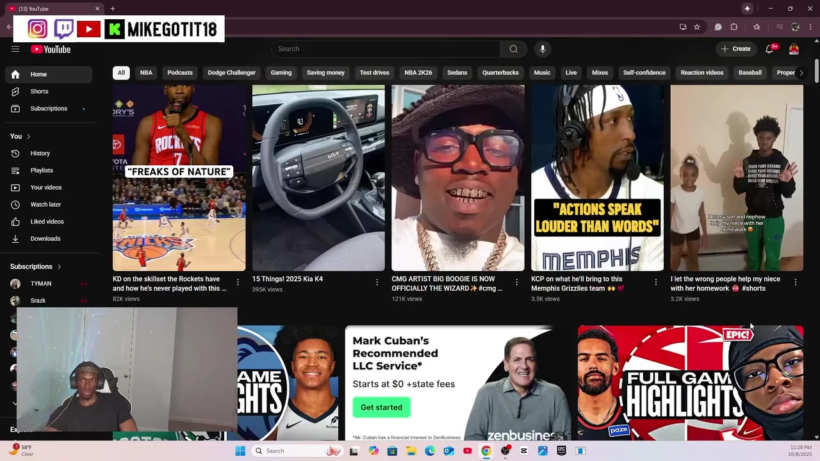
Task: Open the Freaks of Nature thumbnail
Action: (179, 178)
